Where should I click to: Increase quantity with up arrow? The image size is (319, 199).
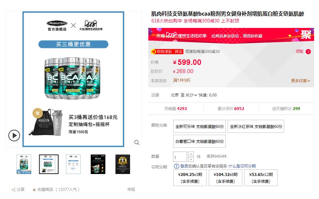tap(191, 154)
